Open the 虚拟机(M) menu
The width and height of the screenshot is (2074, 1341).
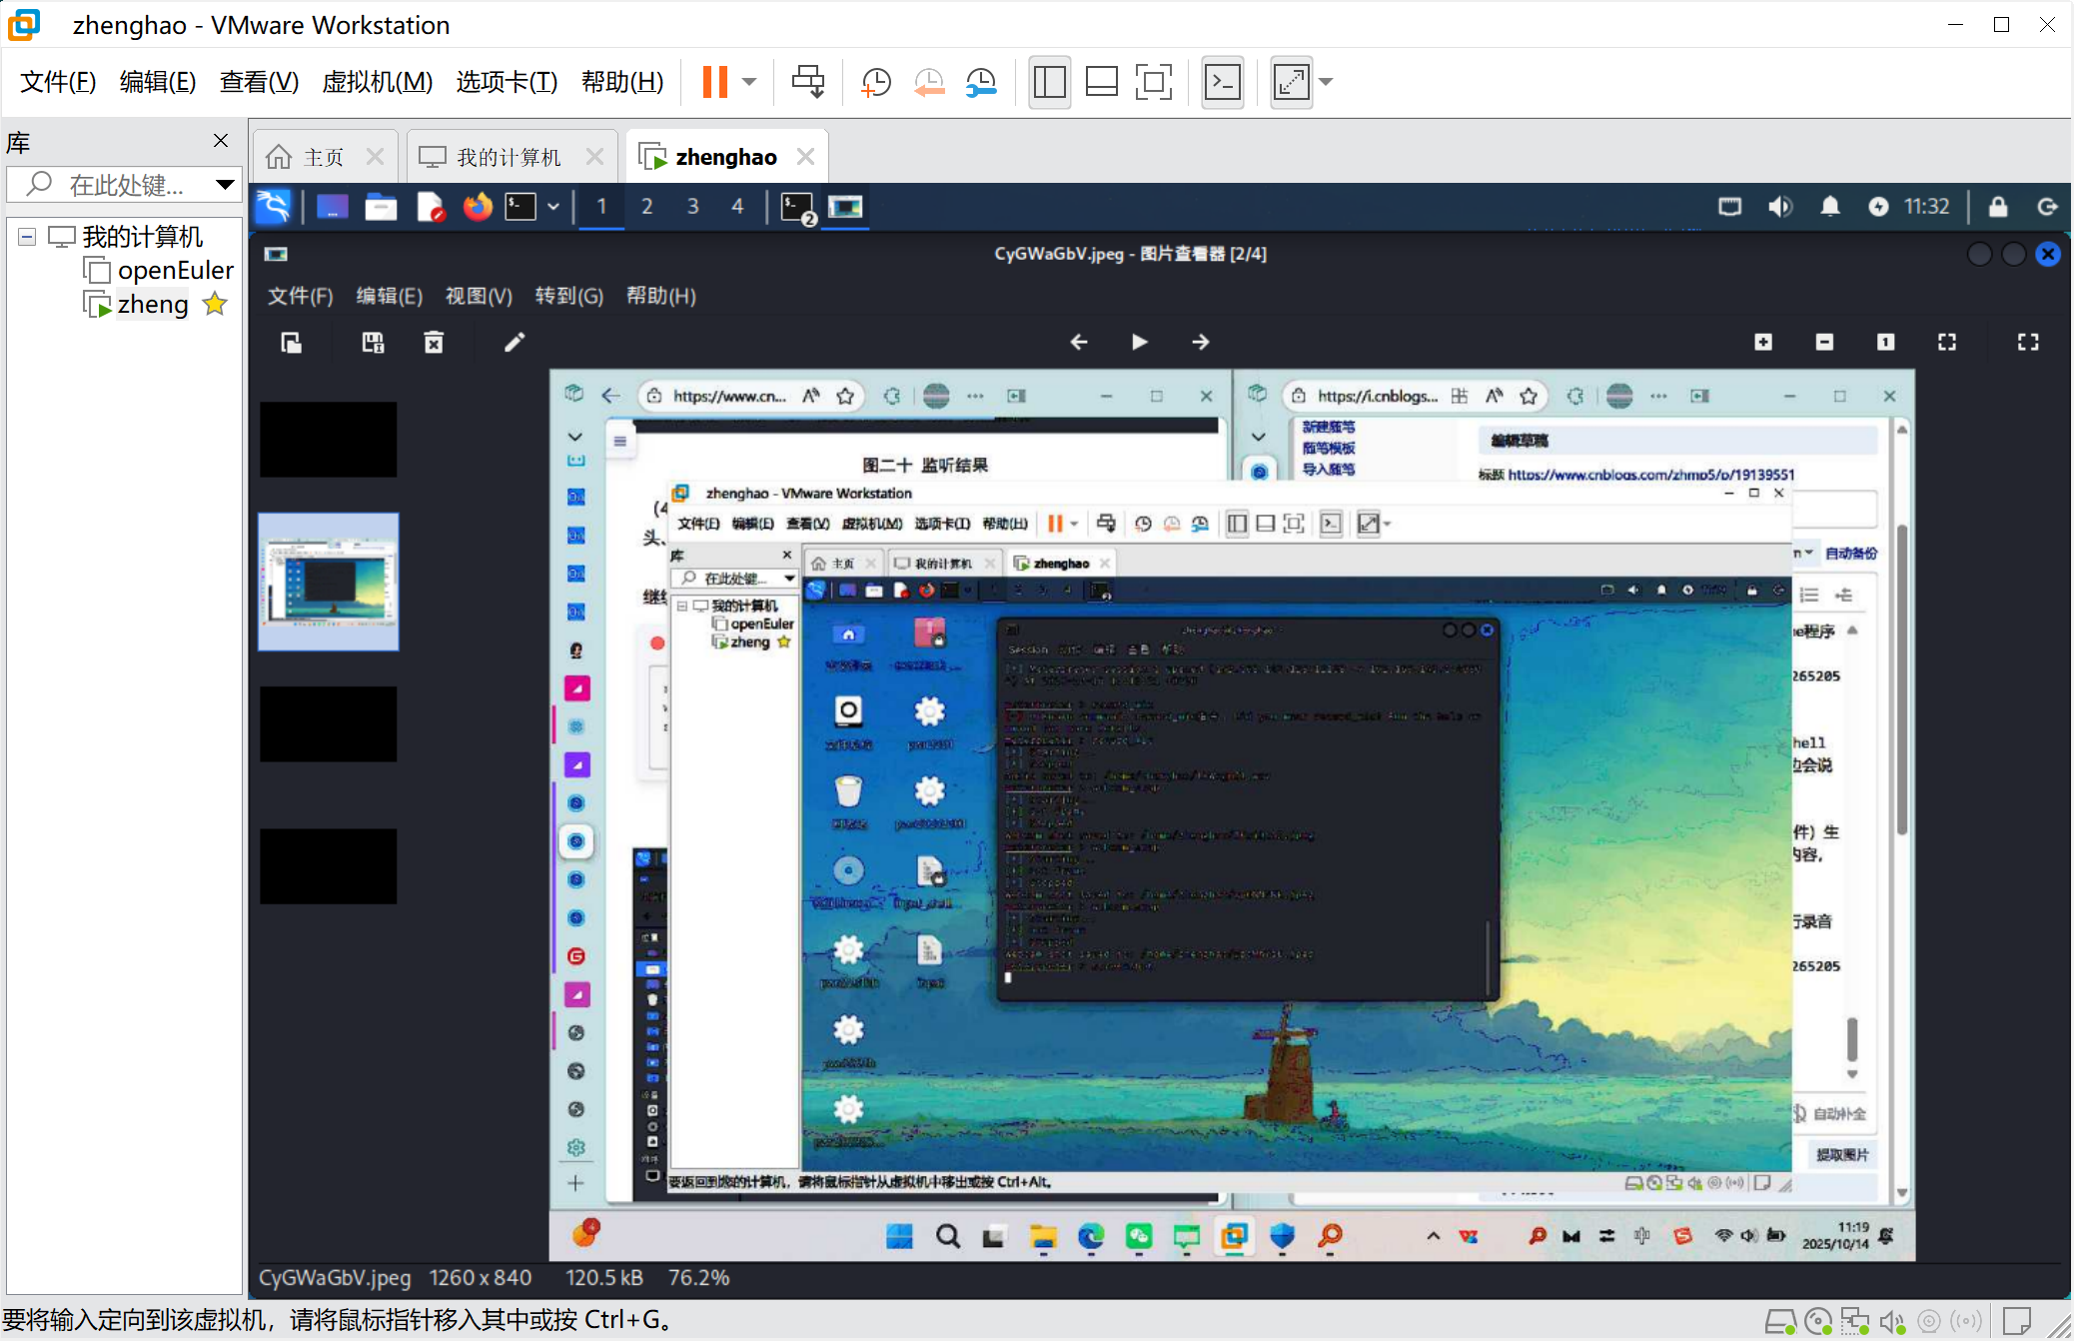pyautogui.click(x=377, y=82)
